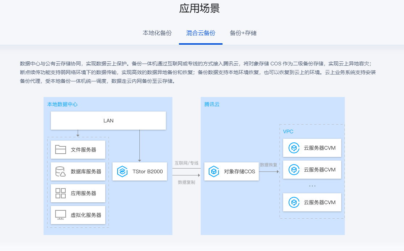Click the TStor B2000 hexagon icon

coord(122,171)
